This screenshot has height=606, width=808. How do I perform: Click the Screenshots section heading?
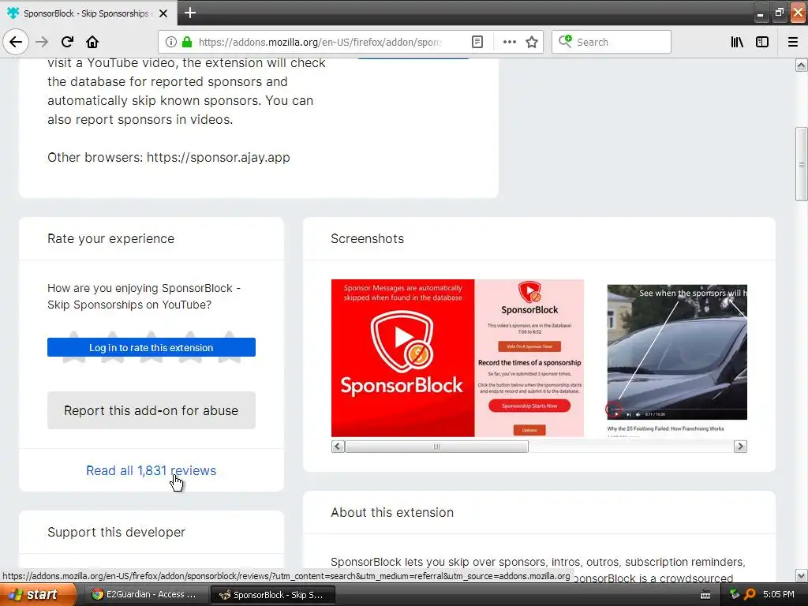click(368, 238)
